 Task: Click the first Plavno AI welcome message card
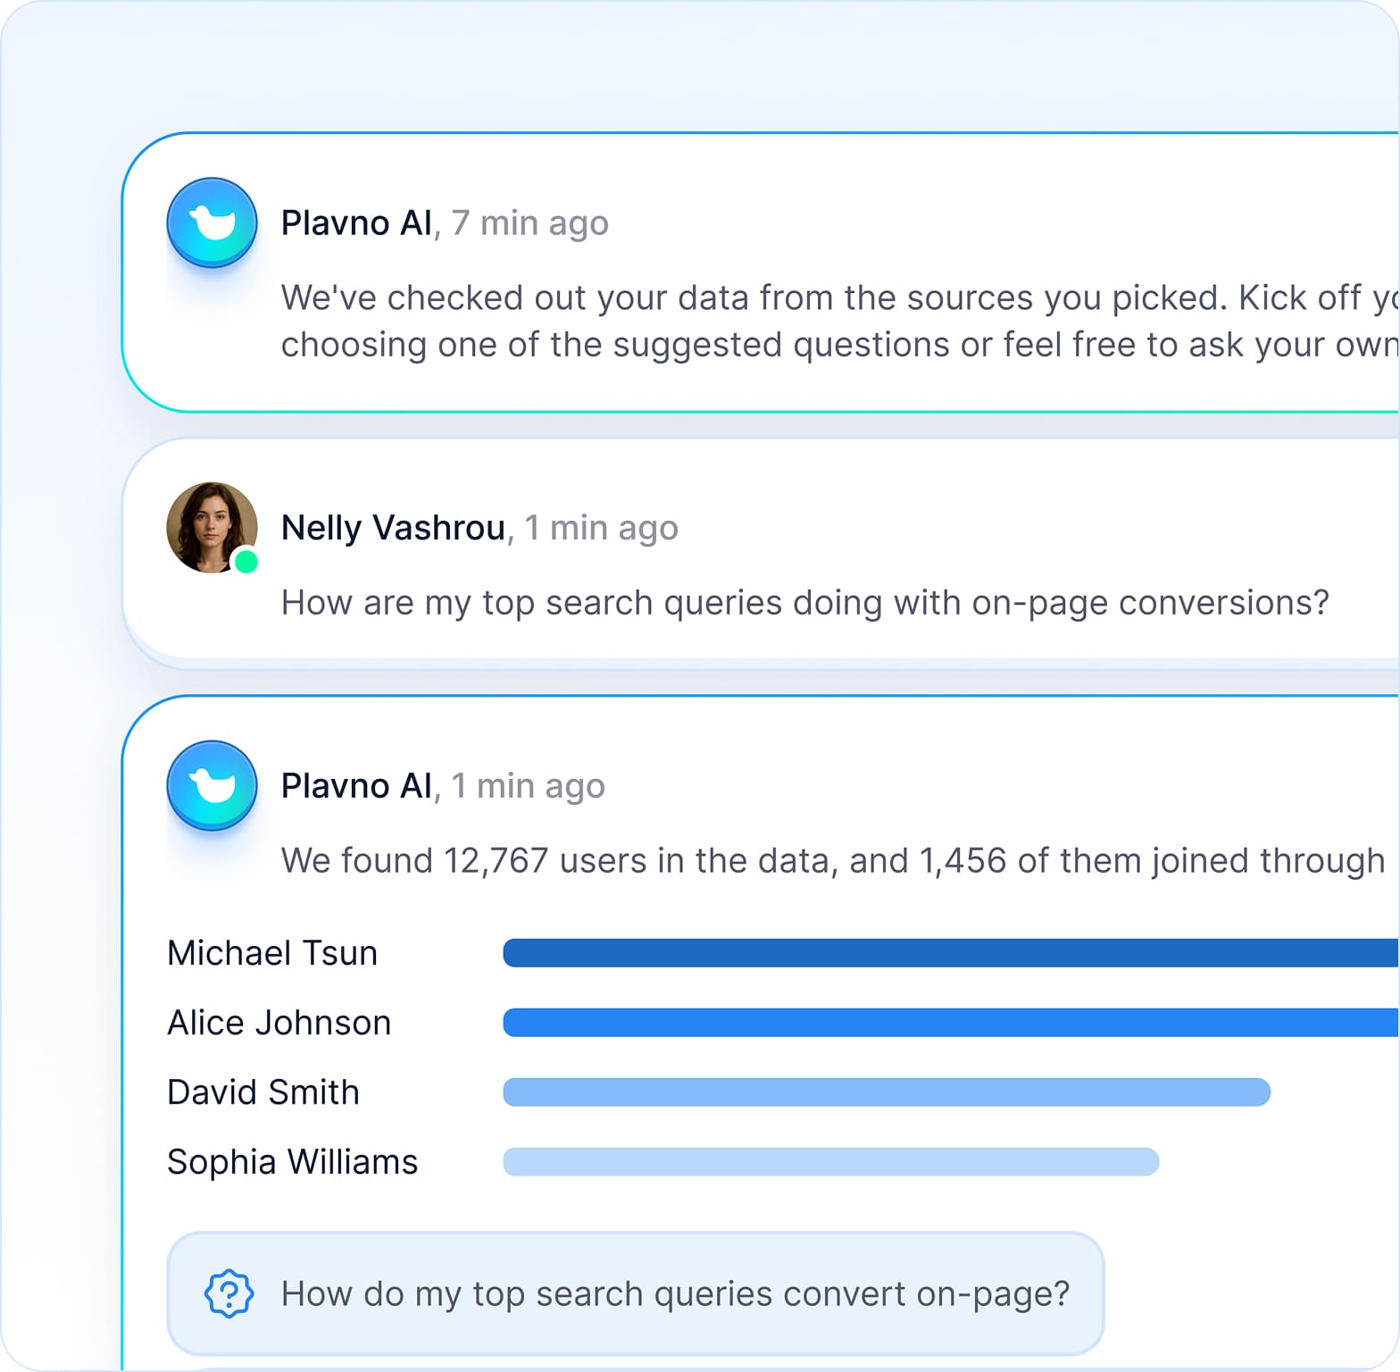759,272
